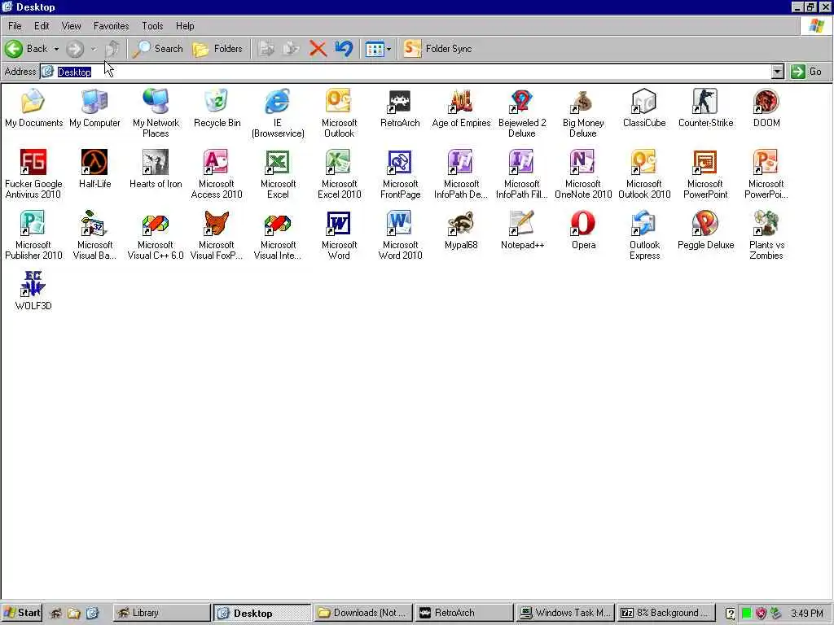Select Microsoft Word 2010 shortcut
Viewport: 834px width, 625px height.
tap(400, 235)
